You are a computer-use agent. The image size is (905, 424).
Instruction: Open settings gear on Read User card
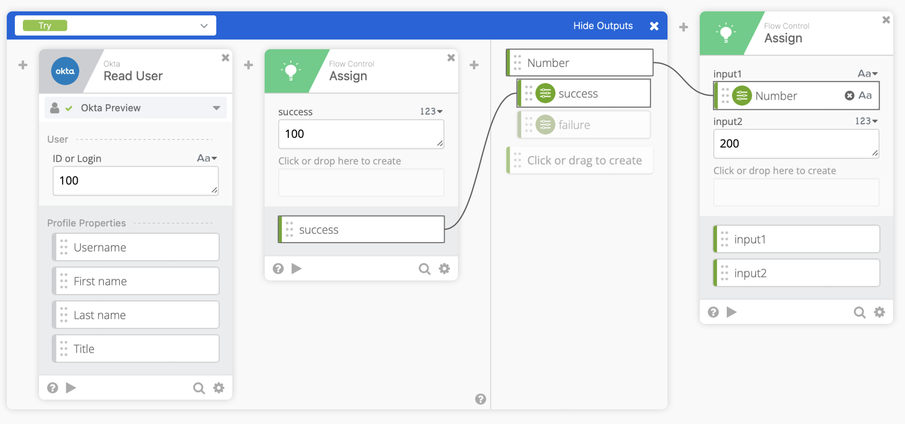point(219,388)
